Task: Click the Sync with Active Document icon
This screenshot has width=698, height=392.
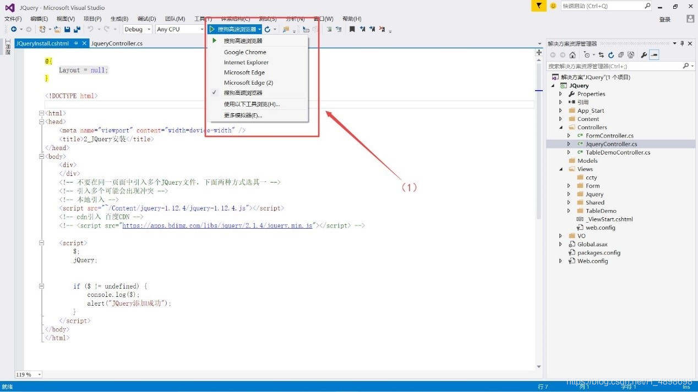Action: tap(602, 55)
